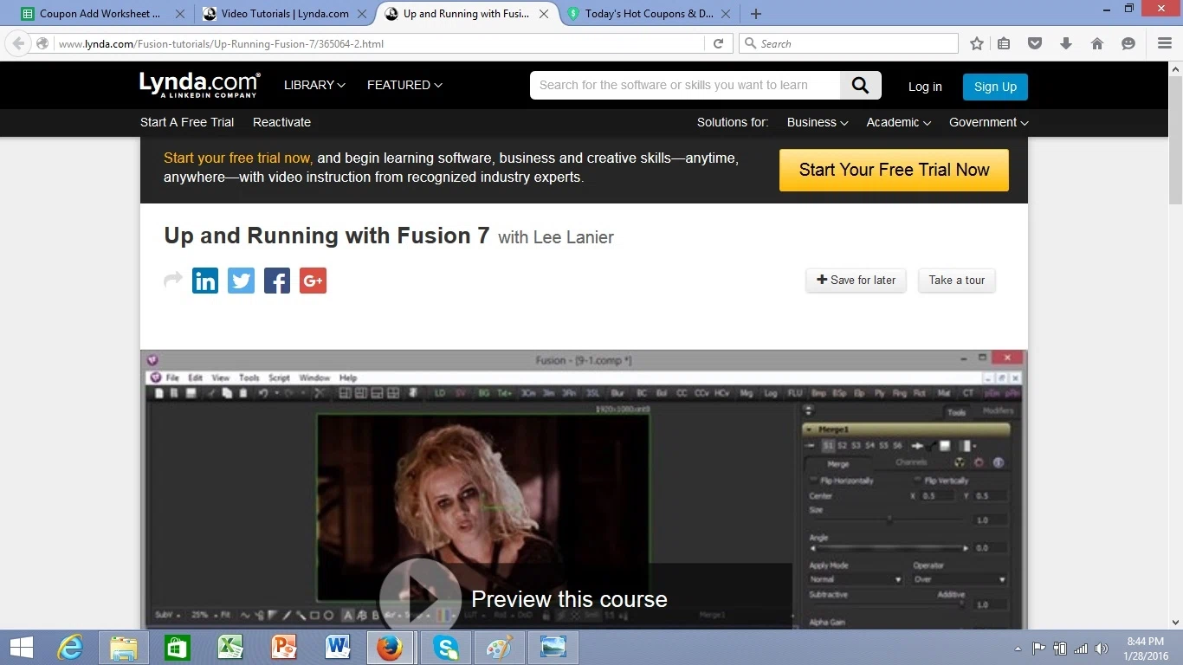Click the gray share arrow icon

click(173, 280)
